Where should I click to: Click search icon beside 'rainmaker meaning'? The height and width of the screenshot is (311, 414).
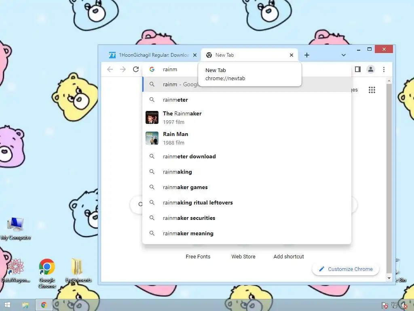click(152, 233)
